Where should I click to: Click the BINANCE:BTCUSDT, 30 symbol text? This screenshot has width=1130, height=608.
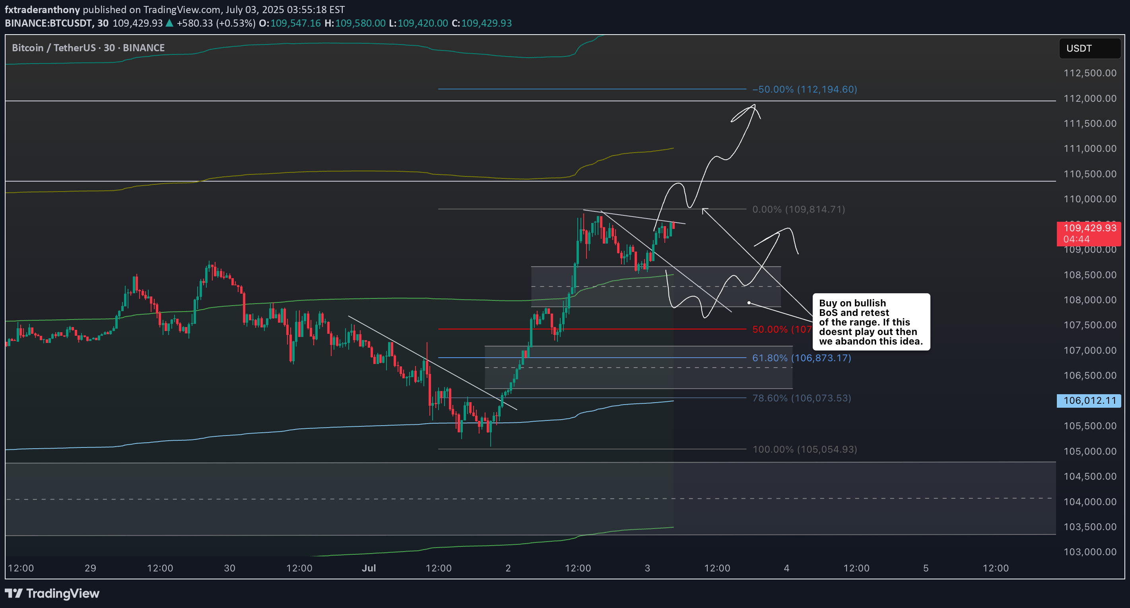coord(56,23)
